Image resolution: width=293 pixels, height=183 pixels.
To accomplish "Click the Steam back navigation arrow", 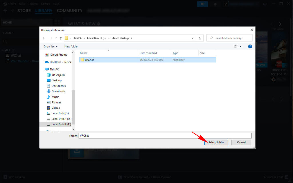I will 5,11.
